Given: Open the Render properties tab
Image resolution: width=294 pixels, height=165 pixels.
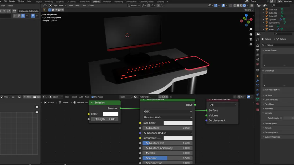Looking at the screenshot, I should [x=257, y=45].
